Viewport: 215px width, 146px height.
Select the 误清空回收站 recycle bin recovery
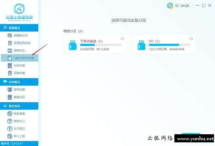pyautogui.click(x=19, y=43)
